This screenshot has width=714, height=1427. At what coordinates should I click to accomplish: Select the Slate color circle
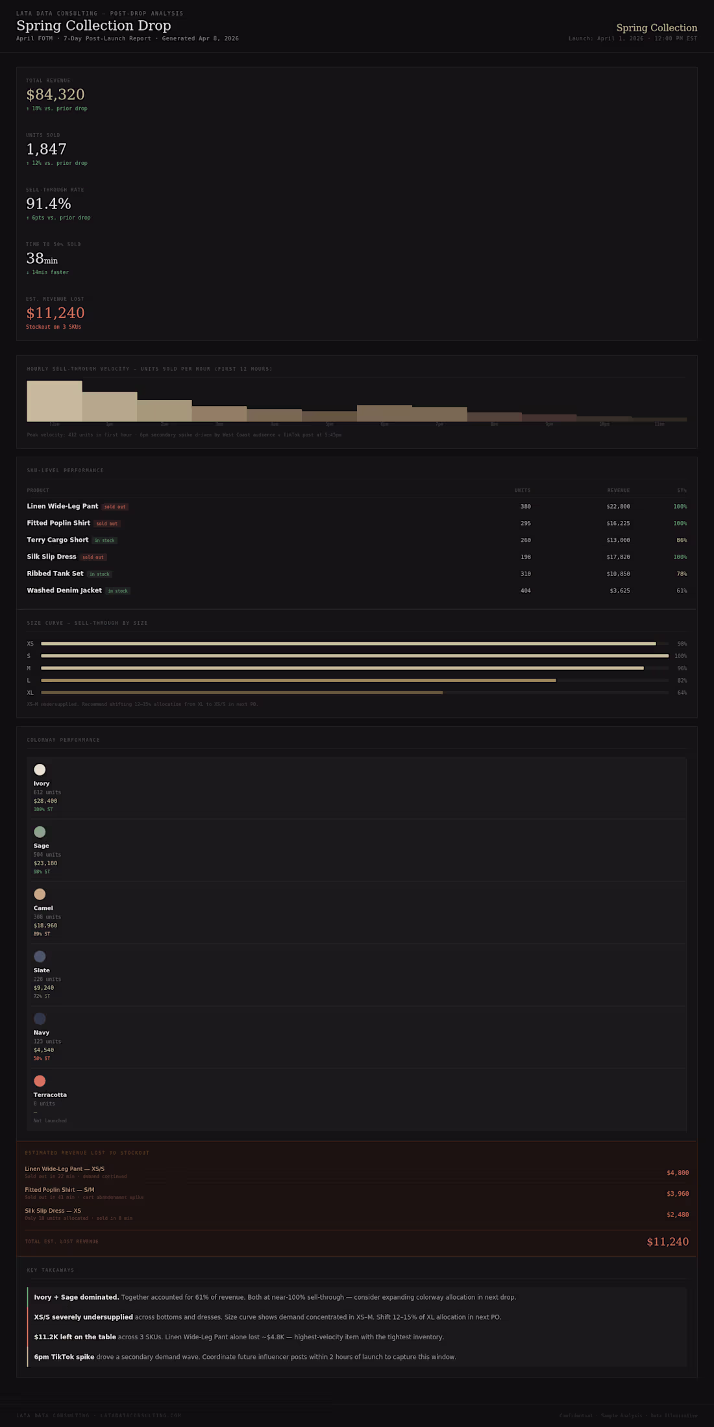[x=40, y=957]
